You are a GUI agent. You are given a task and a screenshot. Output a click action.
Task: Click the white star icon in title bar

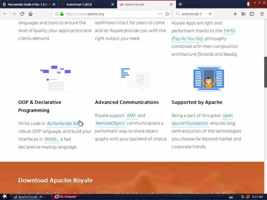(248, 4)
